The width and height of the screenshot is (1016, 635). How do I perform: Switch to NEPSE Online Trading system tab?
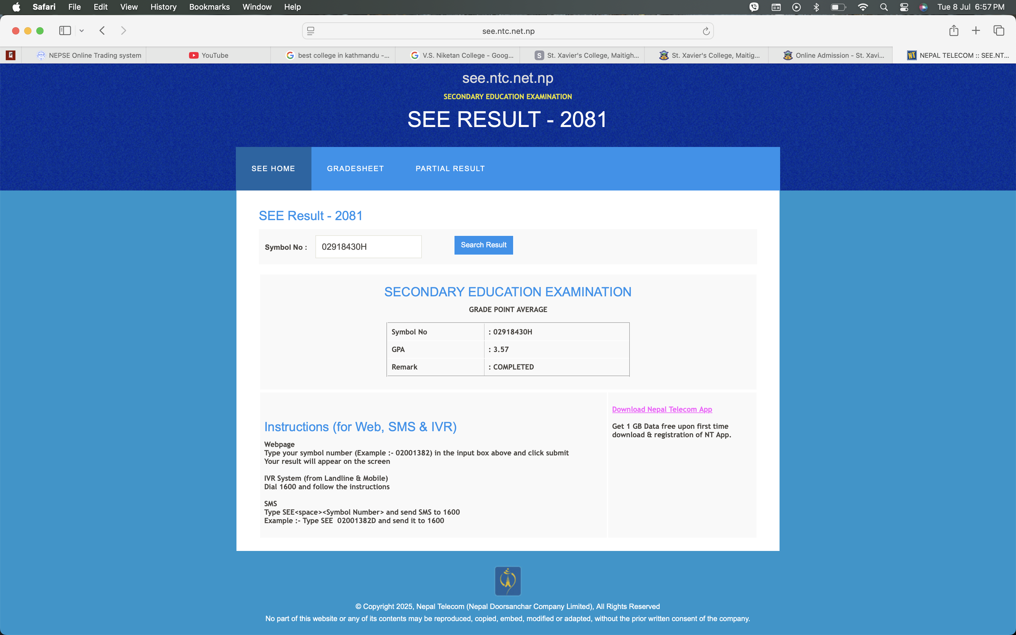[89, 55]
